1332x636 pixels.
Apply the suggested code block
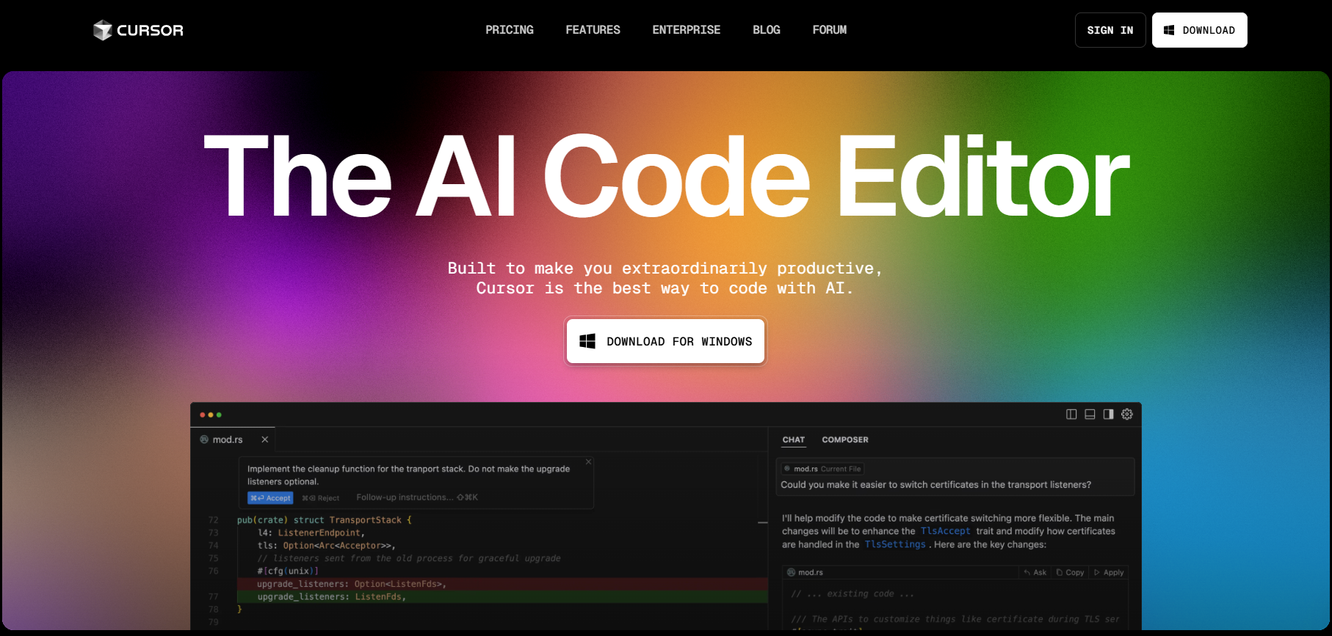click(x=1109, y=573)
